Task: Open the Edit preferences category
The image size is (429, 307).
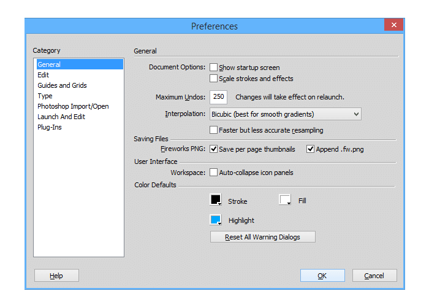Action: (44, 75)
